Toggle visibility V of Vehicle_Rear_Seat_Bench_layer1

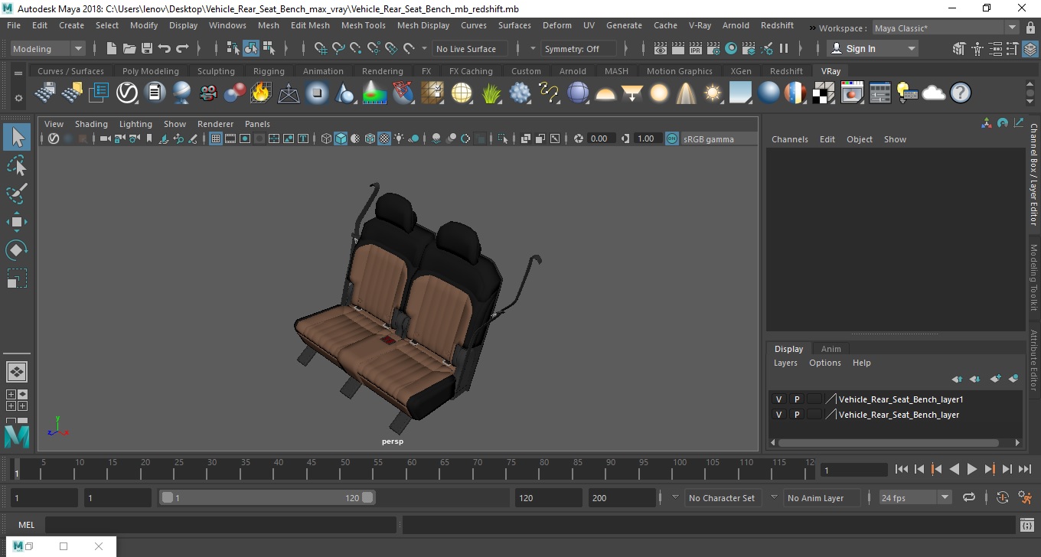[x=779, y=399]
